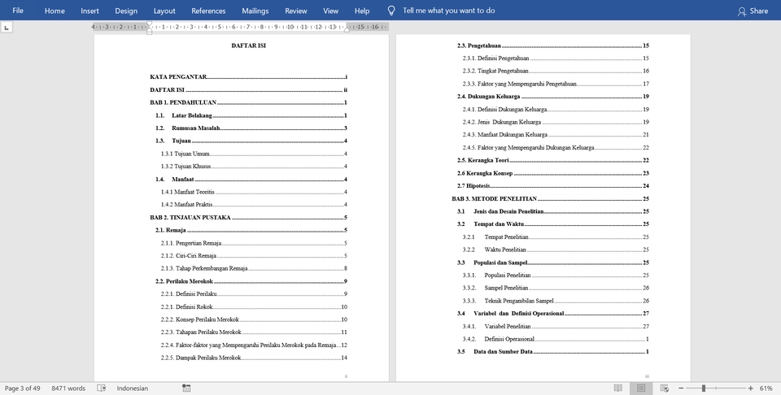
Task: Click the 'DAFTAR ISI' page title
Action: click(249, 46)
